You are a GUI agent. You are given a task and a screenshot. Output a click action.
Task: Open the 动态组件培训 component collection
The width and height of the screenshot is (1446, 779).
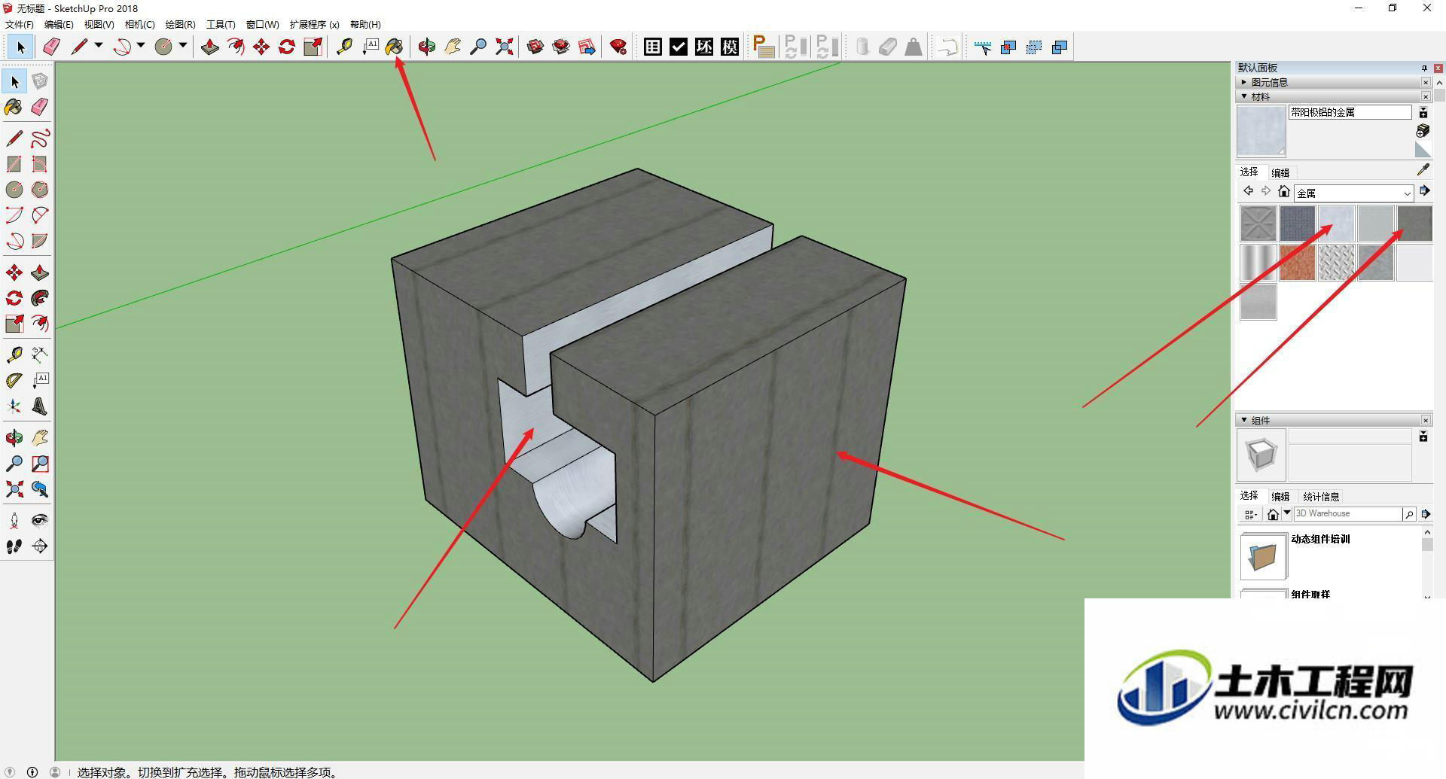coord(1263,557)
